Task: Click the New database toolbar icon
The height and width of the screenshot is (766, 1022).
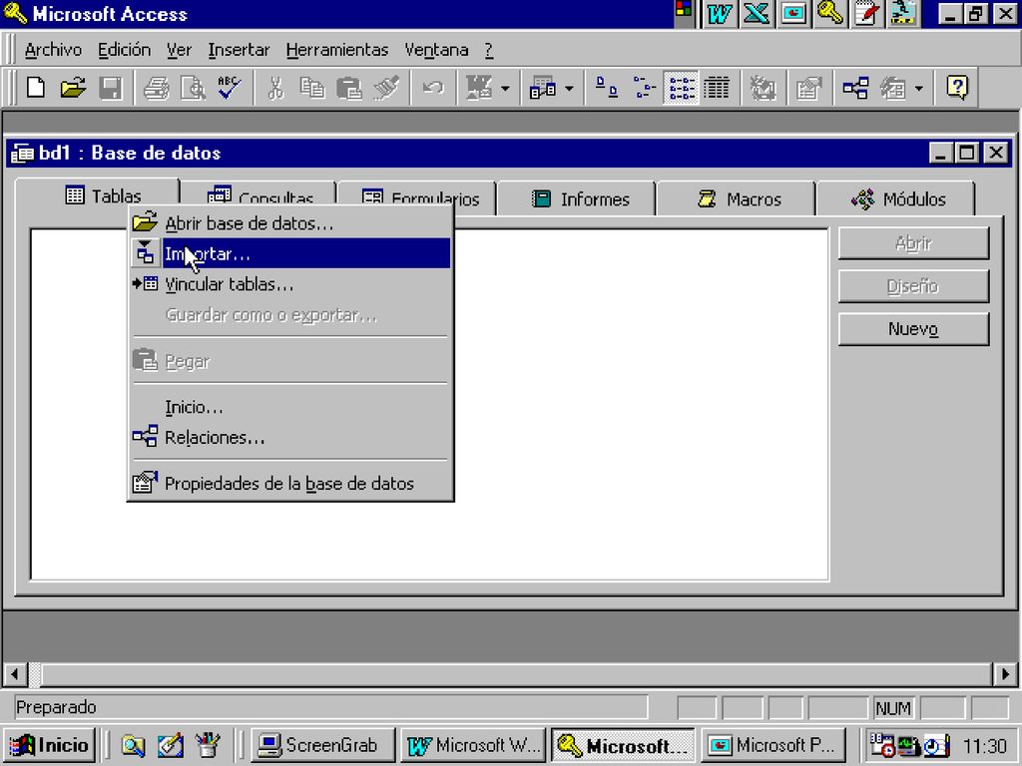Action: click(36, 88)
